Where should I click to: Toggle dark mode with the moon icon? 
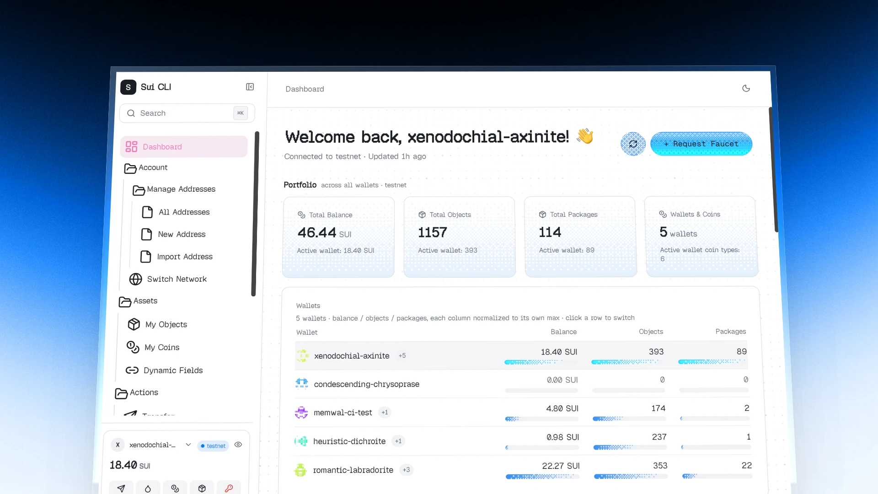pos(746,88)
